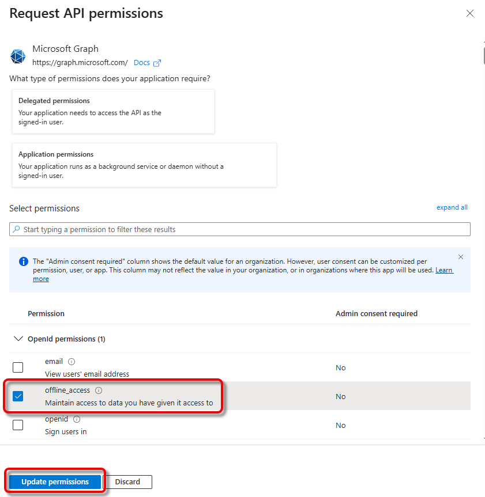Click the permission filter search box
Viewport: 485px width, 497px height.
click(240, 229)
